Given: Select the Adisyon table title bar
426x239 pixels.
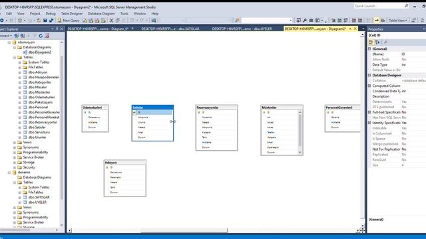Looking at the screenshot, I should 125,163.
